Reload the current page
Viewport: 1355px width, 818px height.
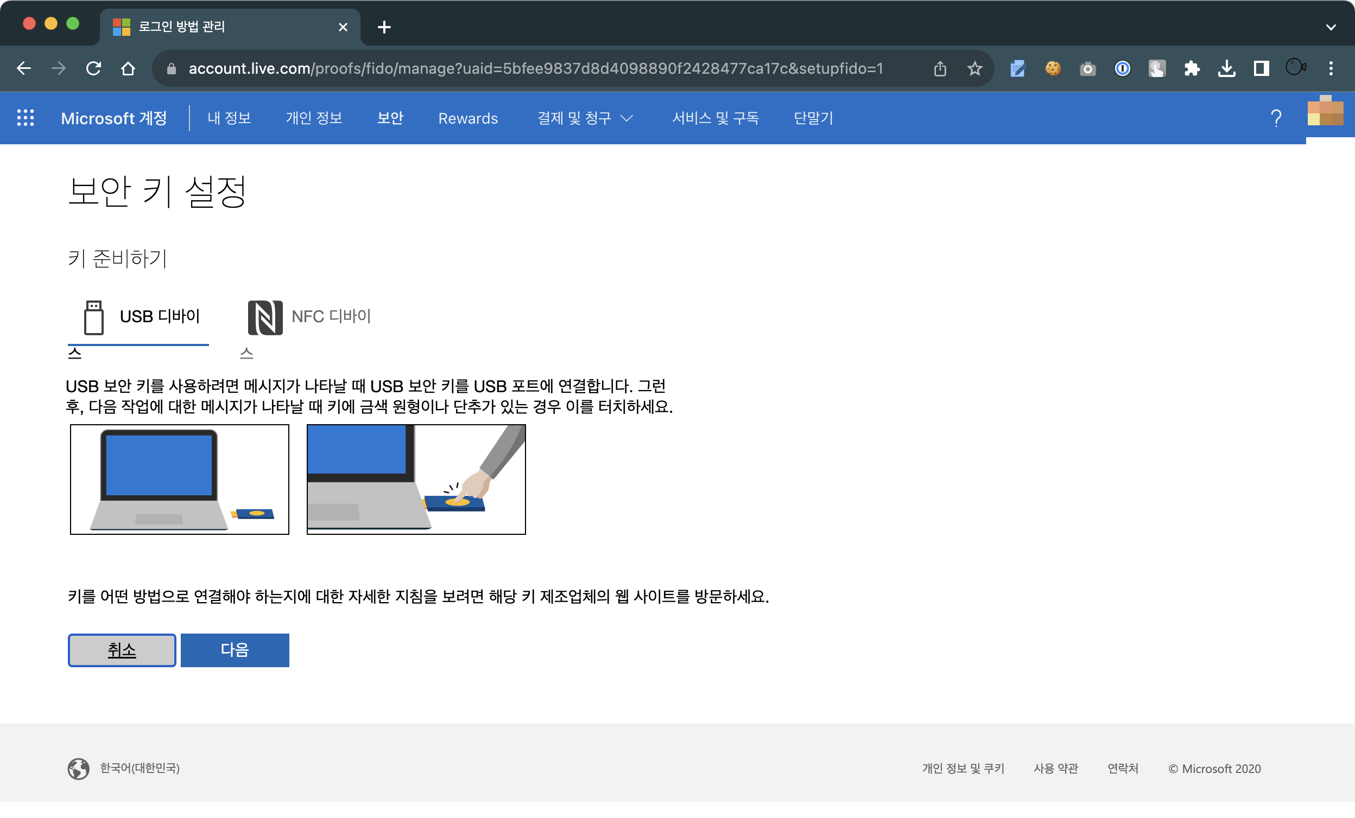tap(94, 69)
